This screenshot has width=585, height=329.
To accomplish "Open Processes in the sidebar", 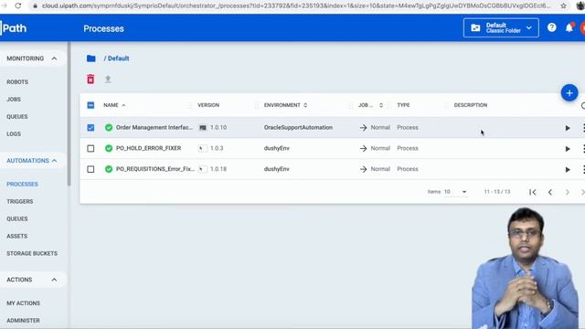I will (22, 185).
